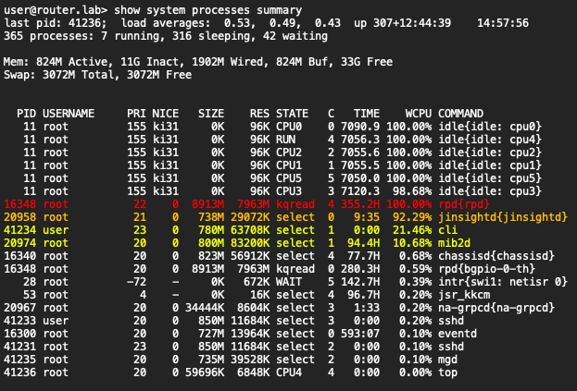This screenshot has width=577, height=391.
Task: Click the '365 processes' summary text
Action: pyautogui.click(x=48, y=36)
